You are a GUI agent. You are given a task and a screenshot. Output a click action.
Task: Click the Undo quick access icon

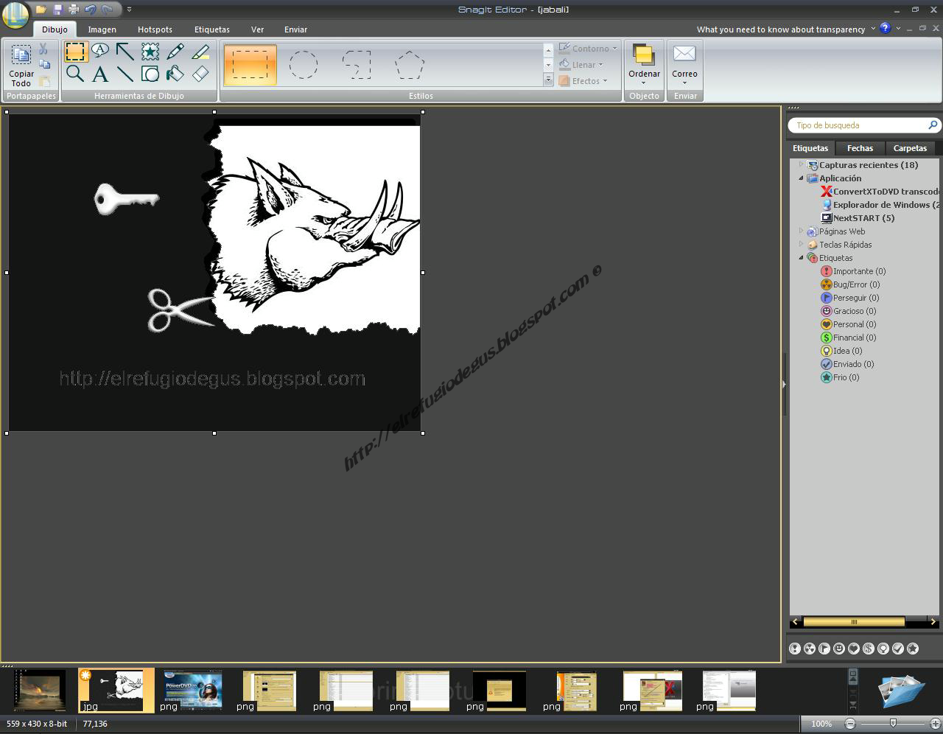90,10
